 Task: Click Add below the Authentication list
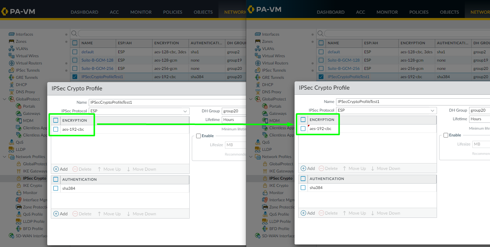tap(61, 214)
